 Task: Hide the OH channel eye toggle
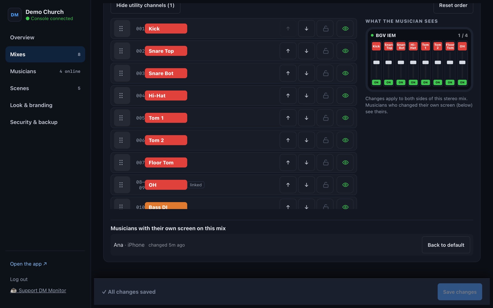click(345, 185)
